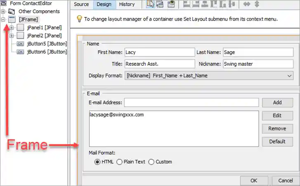Image resolution: width=300 pixels, height=186 pixels.
Task: Switch to the Design tab
Action: pos(104,4)
